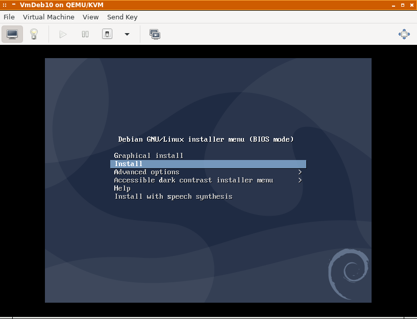Shut down the virtual machine (power icon)
417x319 pixels.
click(107, 34)
